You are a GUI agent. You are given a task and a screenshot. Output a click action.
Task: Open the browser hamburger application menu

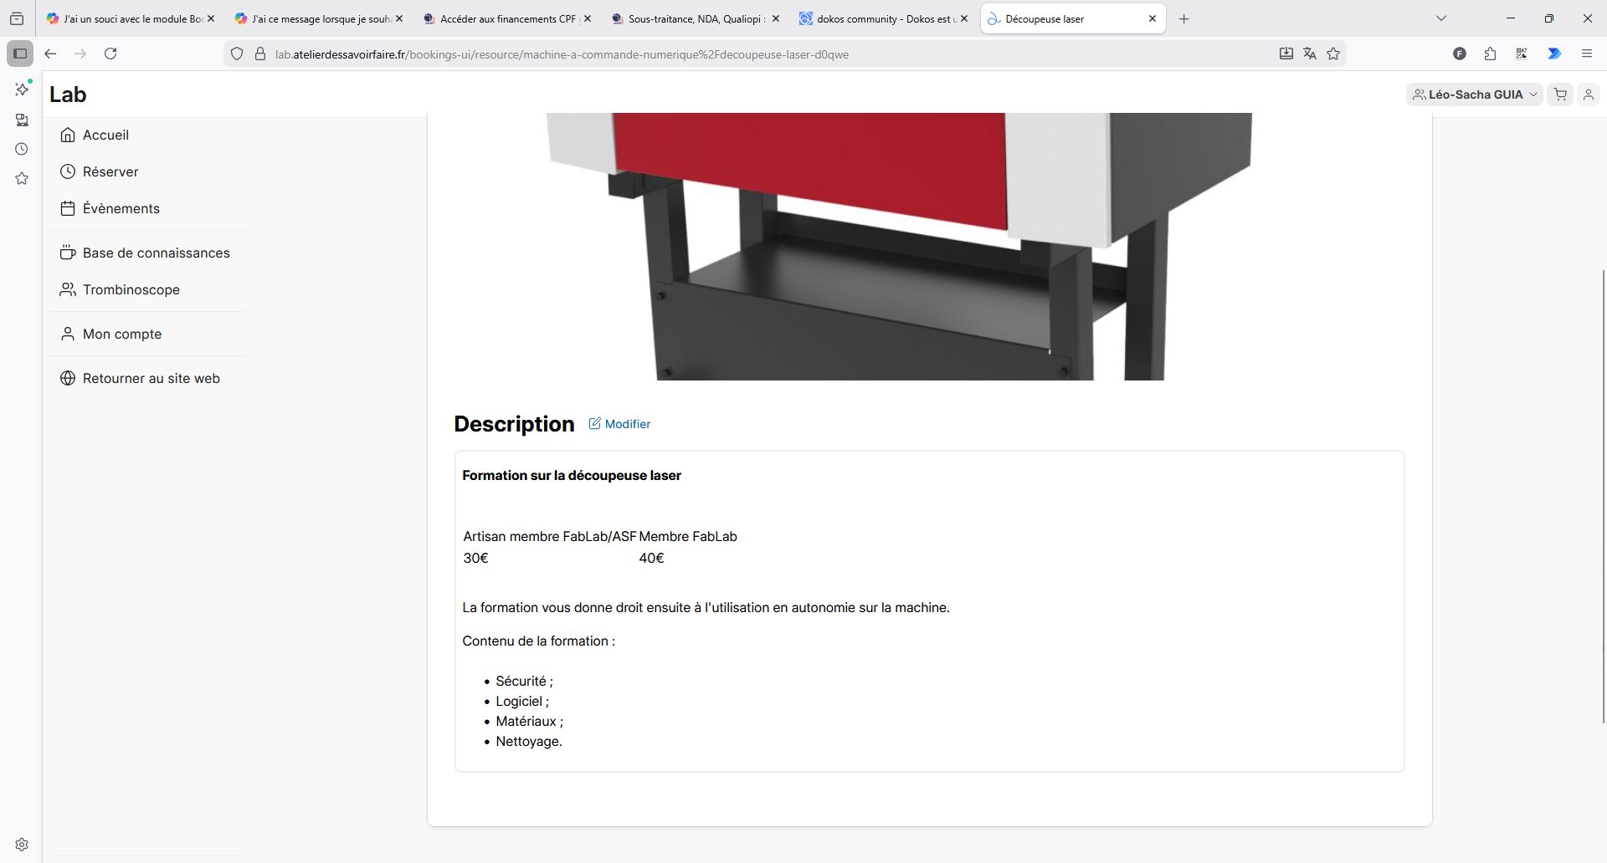(1586, 54)
